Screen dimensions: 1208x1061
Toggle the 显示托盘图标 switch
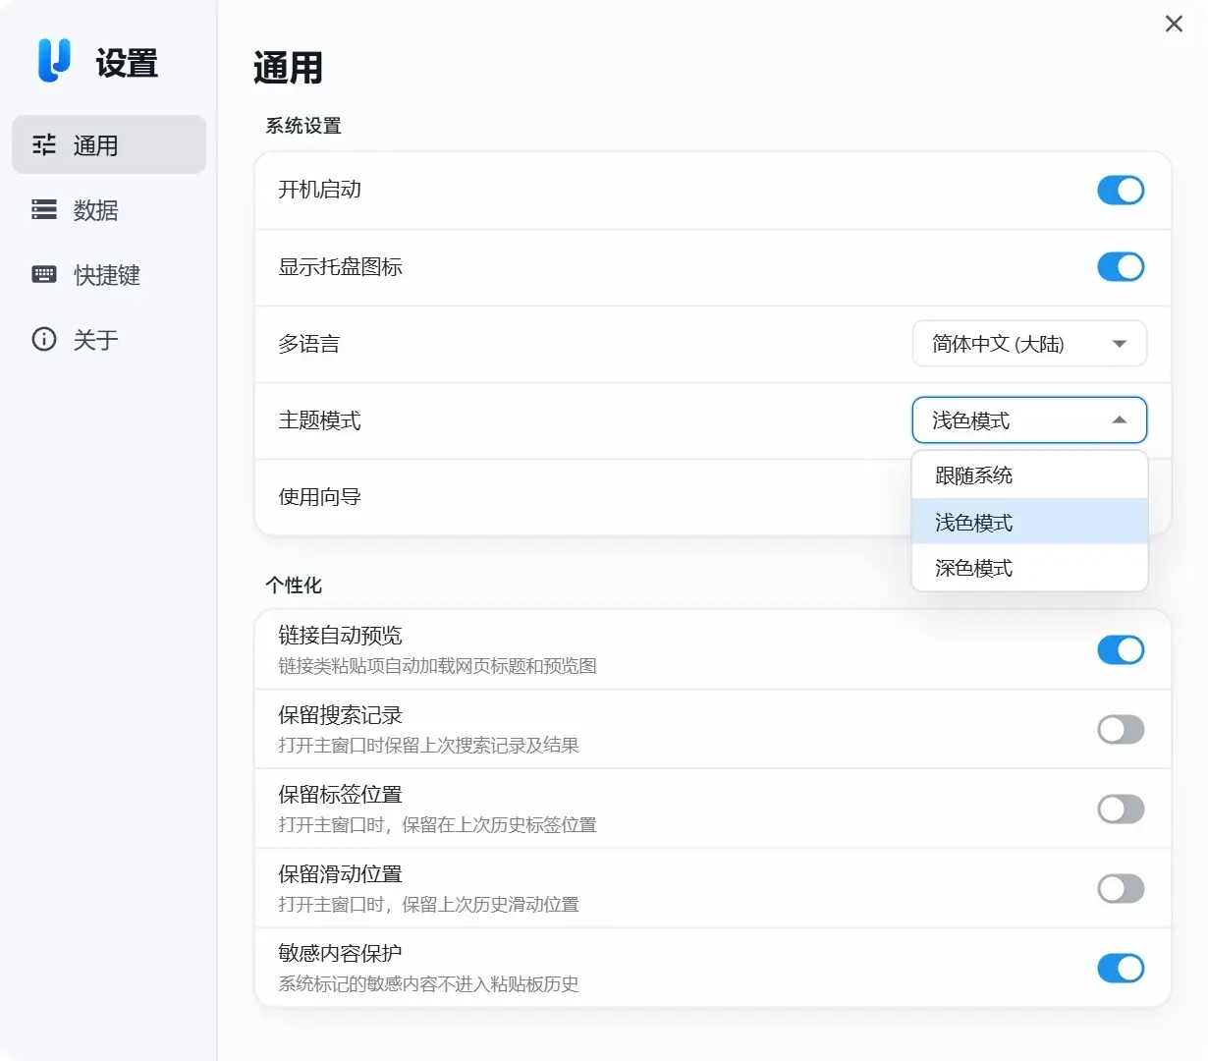click(x=1121, y=266)
